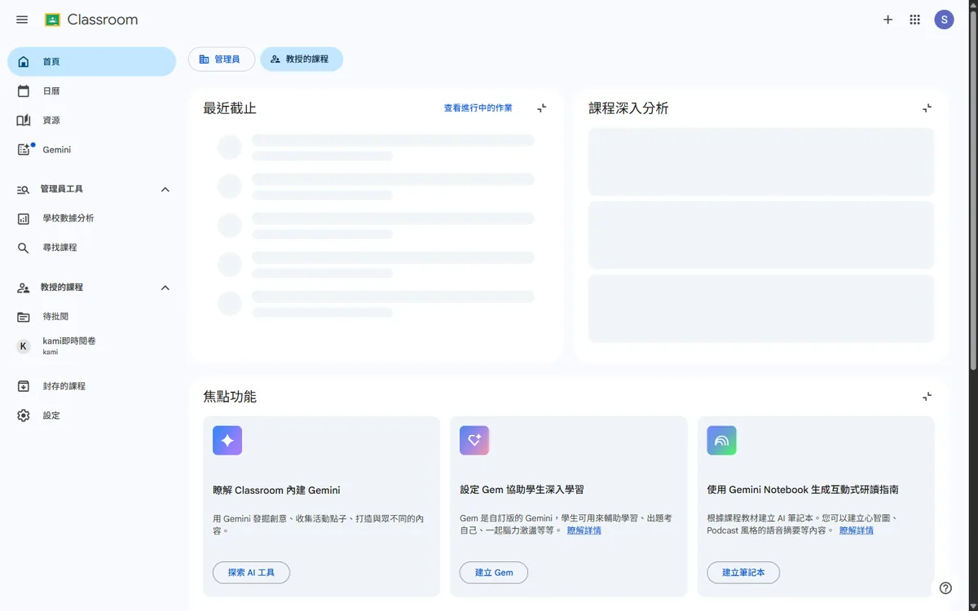
Task: Click the 探索 AI 工具 button
Action: [x=251, y=573]
